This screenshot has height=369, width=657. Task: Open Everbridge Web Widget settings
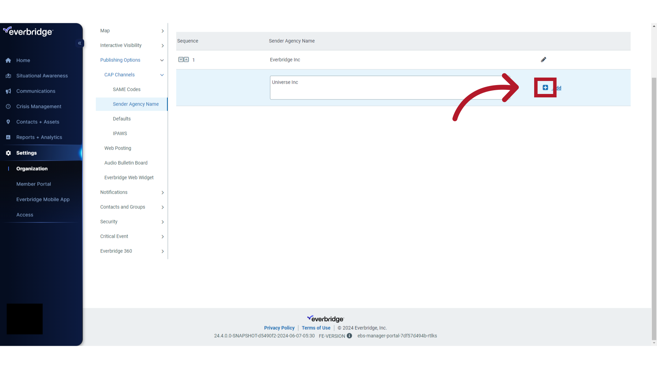pos(129,178)
